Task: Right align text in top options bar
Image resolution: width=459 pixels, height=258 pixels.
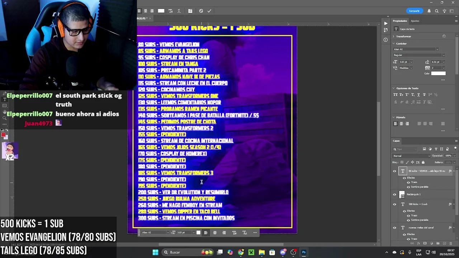Action: [x=152, y=11]
